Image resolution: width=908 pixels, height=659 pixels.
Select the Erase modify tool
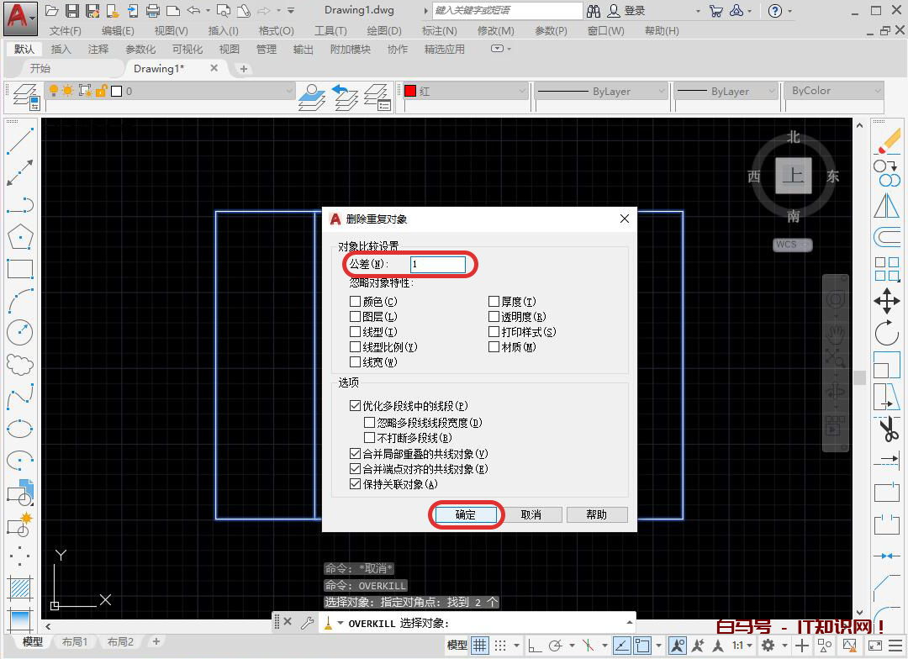(x=887, y=143)
